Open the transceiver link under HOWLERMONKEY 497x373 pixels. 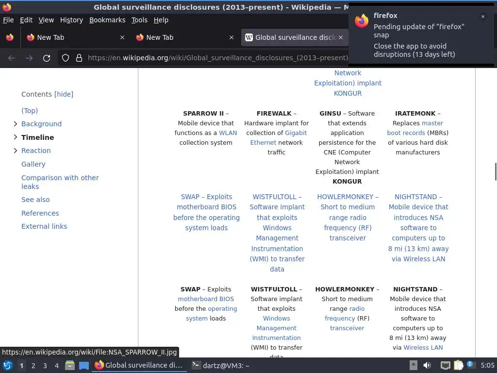click(347, 328)
